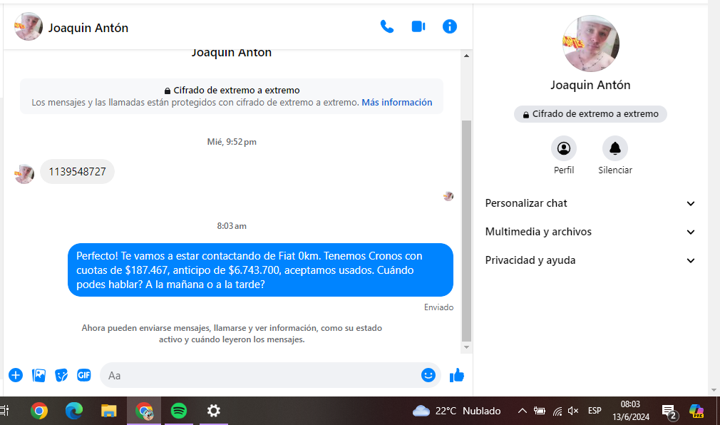This screenshot has width=720, height=425.
Task: Open Joaquin's profile via Perfil button
Action: [564, 148]
